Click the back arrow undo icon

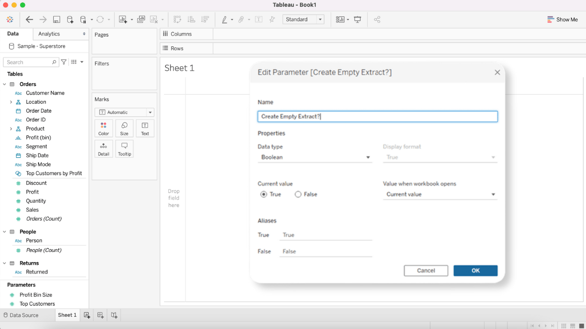(29, 19)
